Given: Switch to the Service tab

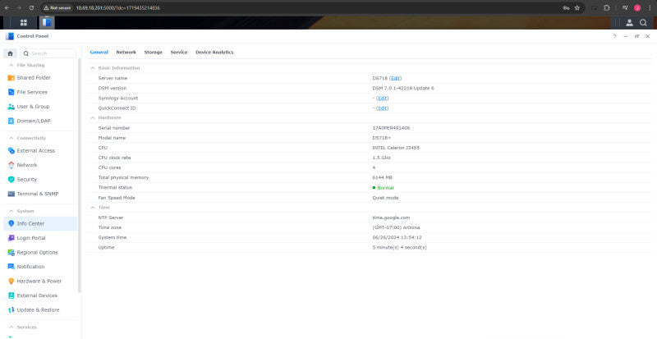Looking at the screenshot, I should [x=179, y=53].
